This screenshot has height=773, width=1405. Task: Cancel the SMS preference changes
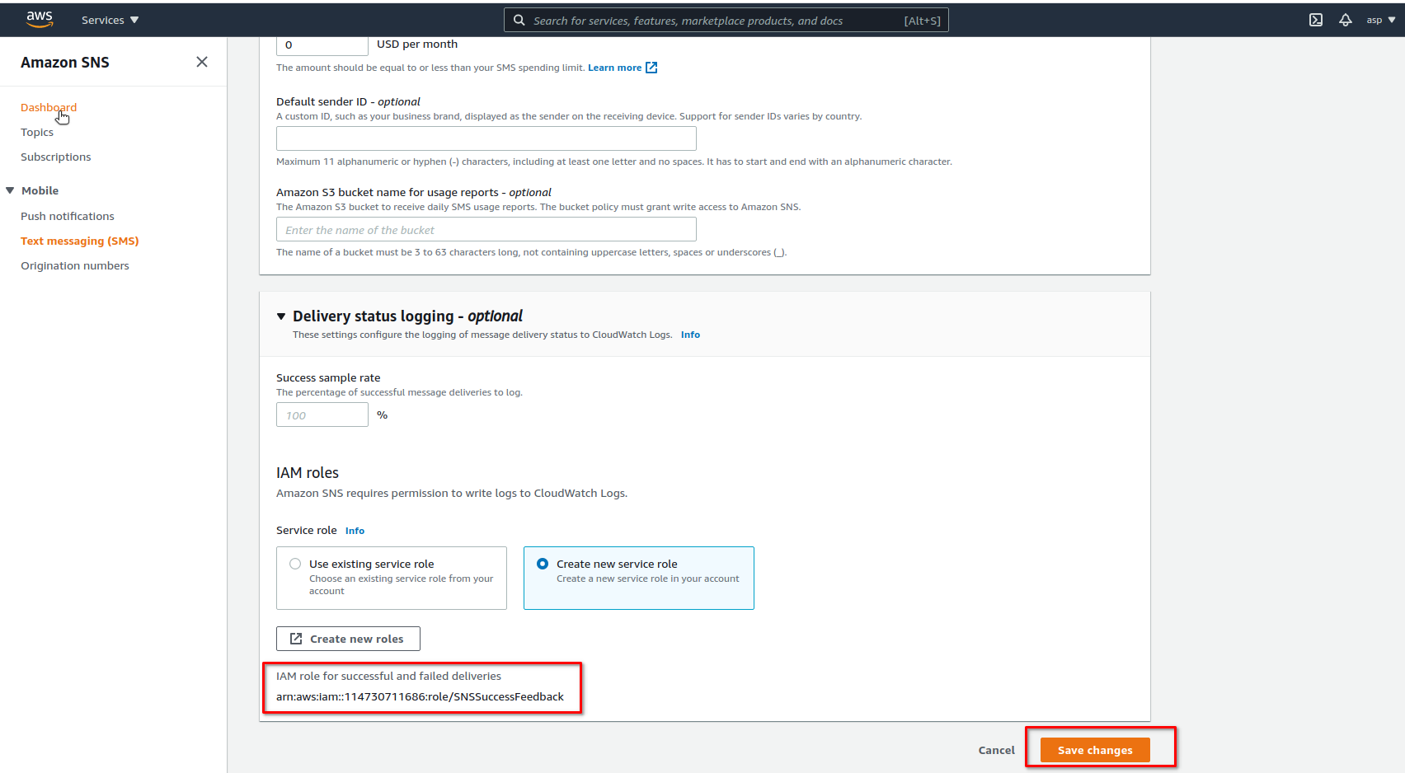996,750
